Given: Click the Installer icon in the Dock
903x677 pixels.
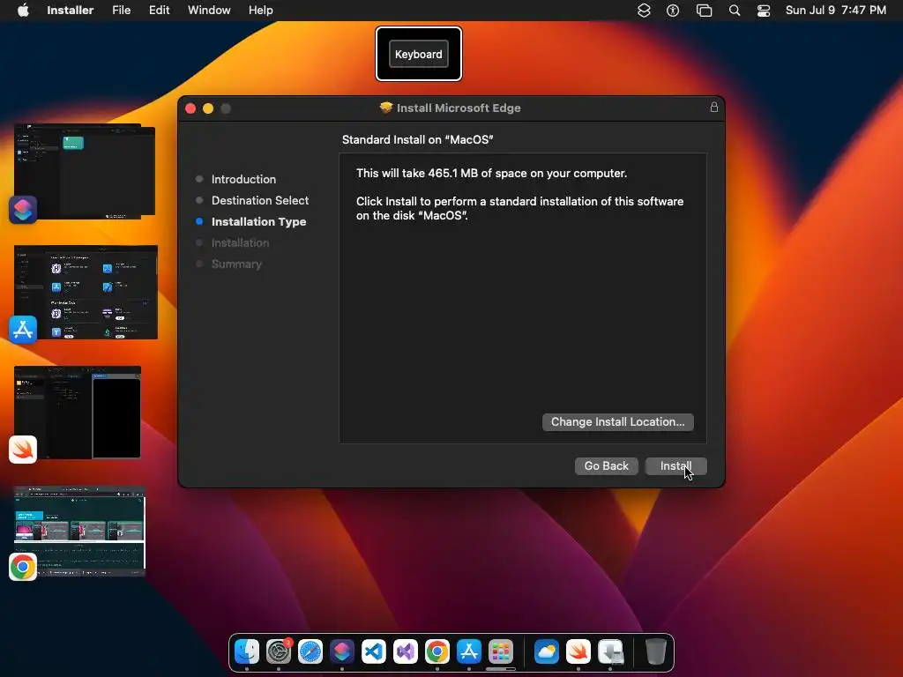Looking at the screenshot, I should coord(610,651).
